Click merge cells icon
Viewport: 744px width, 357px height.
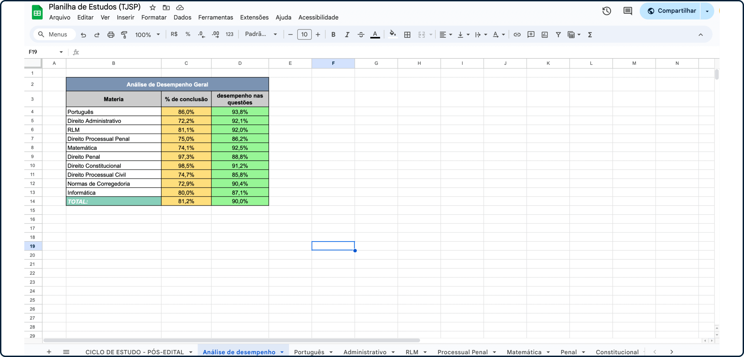pyautogui.click(x=422, y=34)
